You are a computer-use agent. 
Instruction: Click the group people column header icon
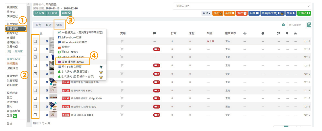pos(245,33)
